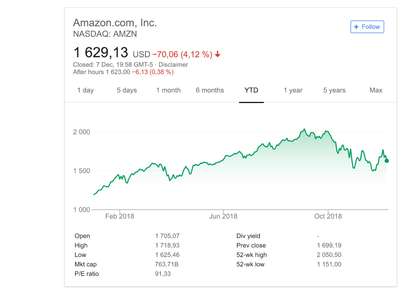
Task: Click the red down arrow icon
Action: point(218,55)
